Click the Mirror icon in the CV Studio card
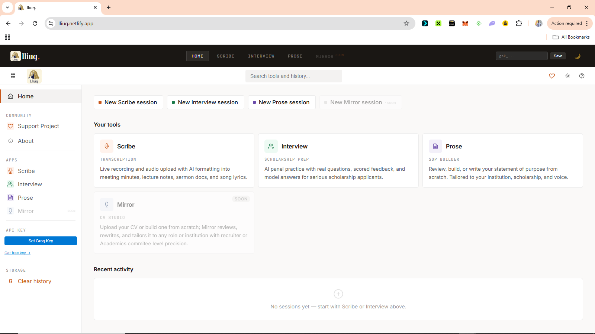Viewport: 595px width, 334px height. (x=107, y=204)
